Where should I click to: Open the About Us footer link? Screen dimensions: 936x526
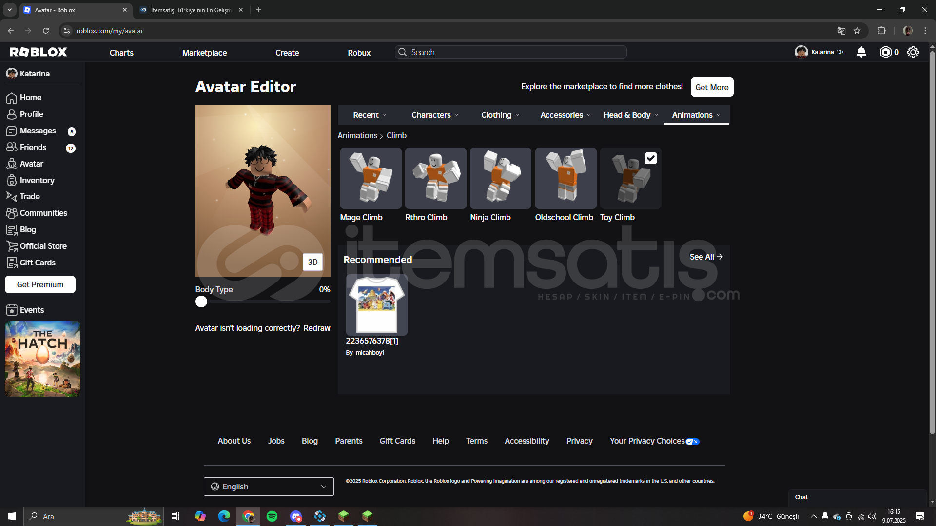[x=234, y=441]
